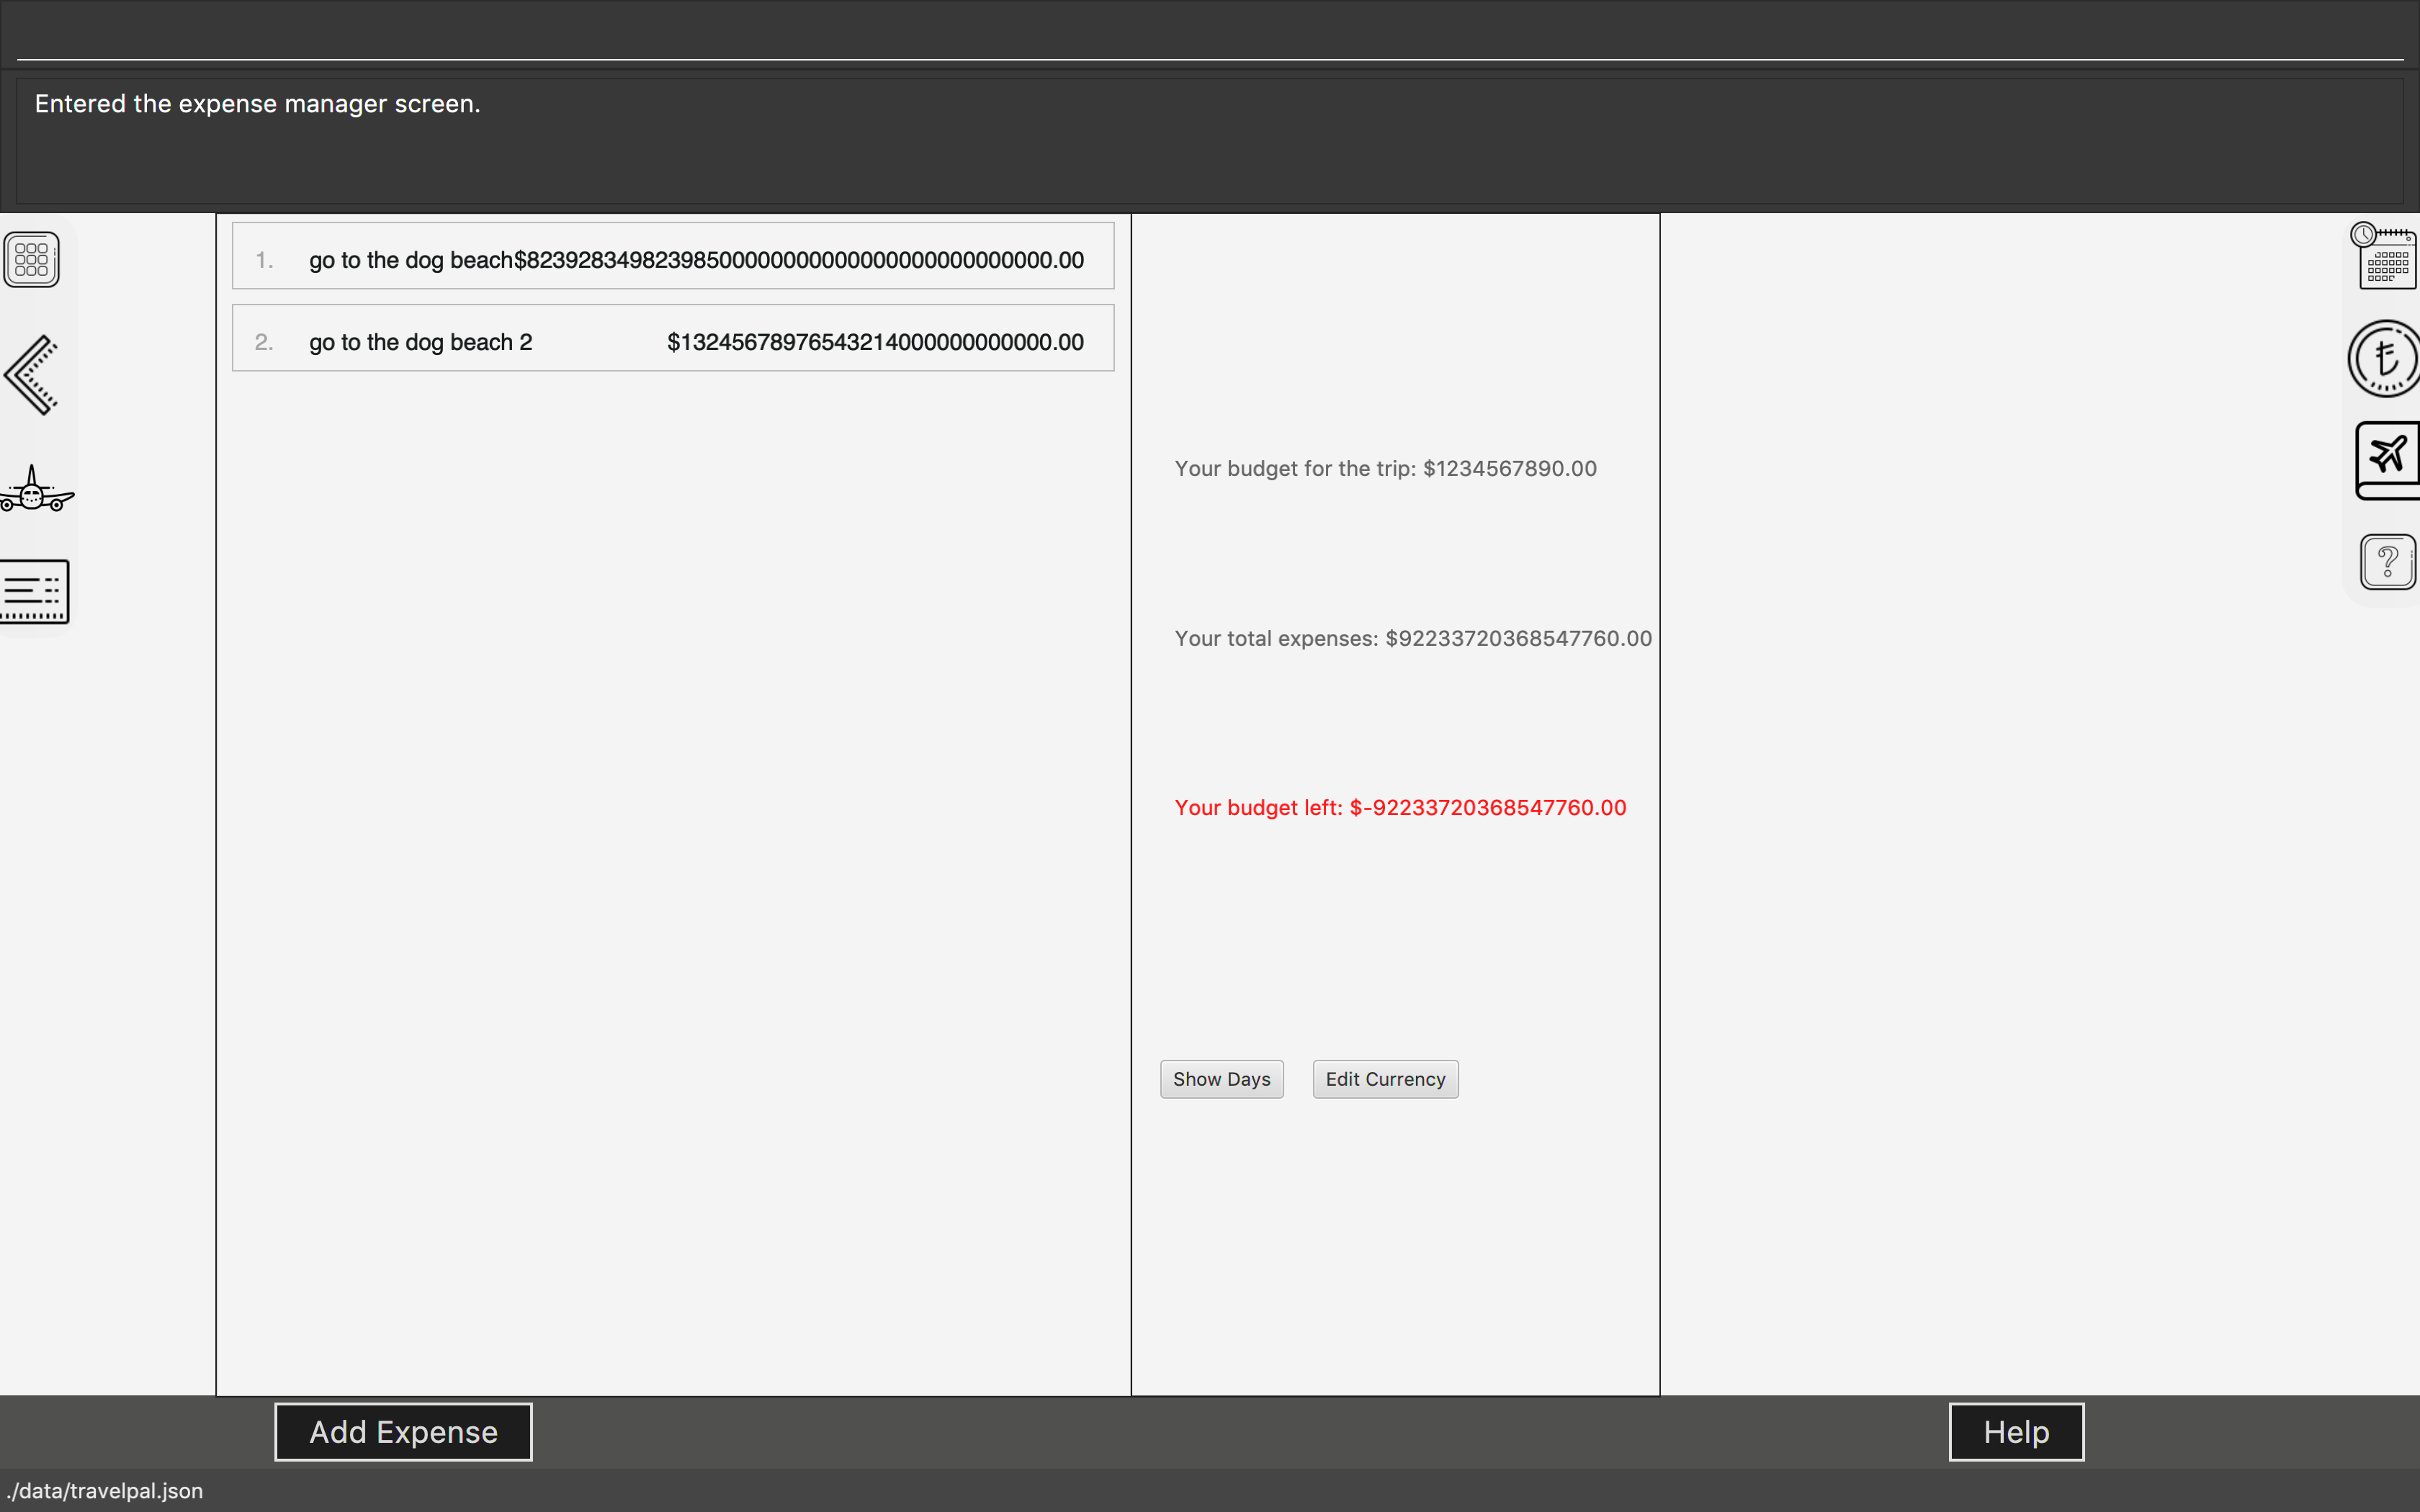Click the Add Expense button
Image resolution: width=2420 pixels, height=1512 pixels.
[x=403, y=1432]
